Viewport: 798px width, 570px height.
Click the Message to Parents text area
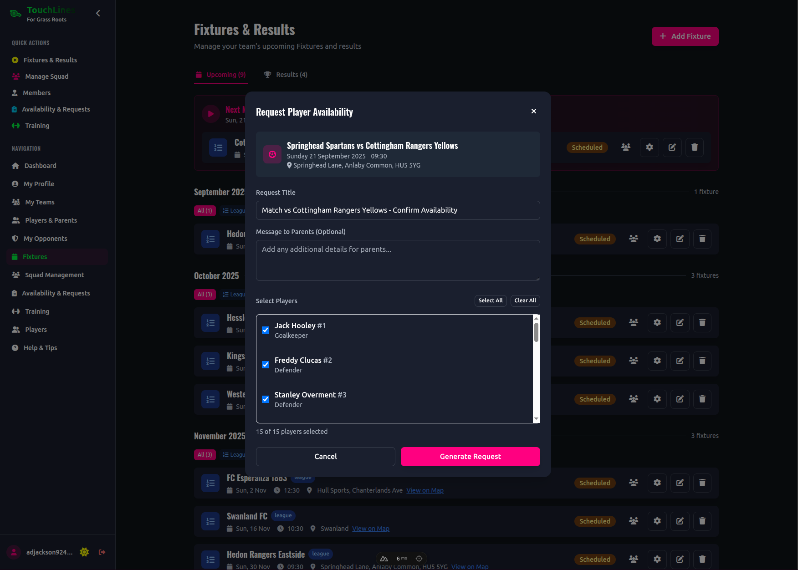click(x=398, y=260)
